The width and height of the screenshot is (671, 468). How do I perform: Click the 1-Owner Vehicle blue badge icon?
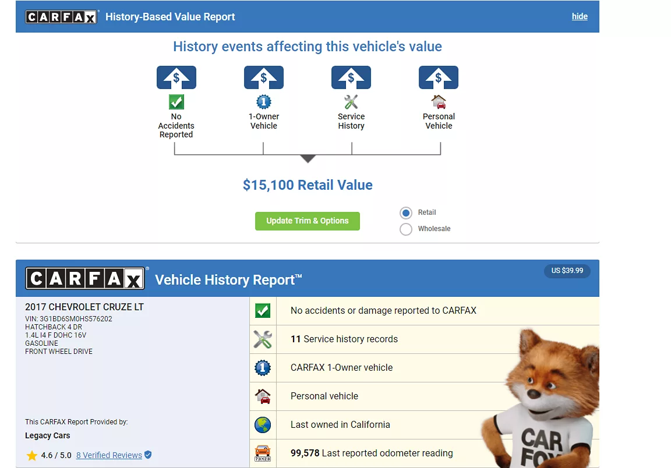click(x=263, y=102)
